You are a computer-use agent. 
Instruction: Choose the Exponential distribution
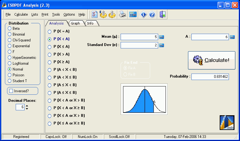[x=19, y=46]
